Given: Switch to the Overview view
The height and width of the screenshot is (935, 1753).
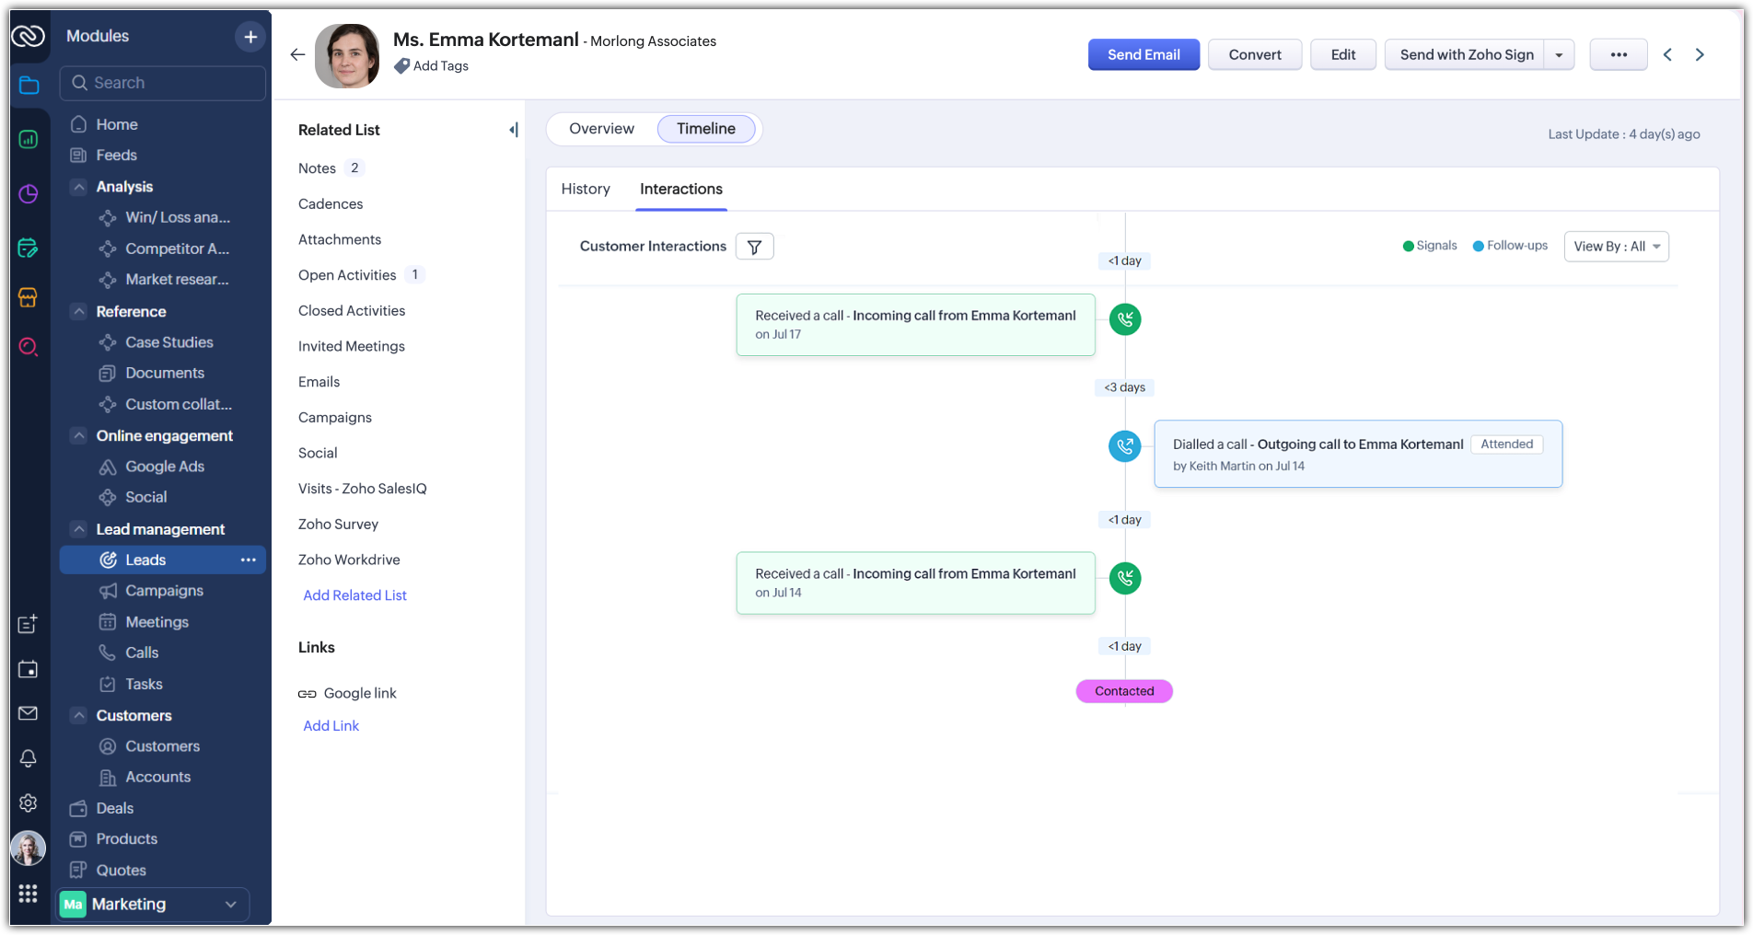Looking at the screenshot, I should [x=601, y=129].
